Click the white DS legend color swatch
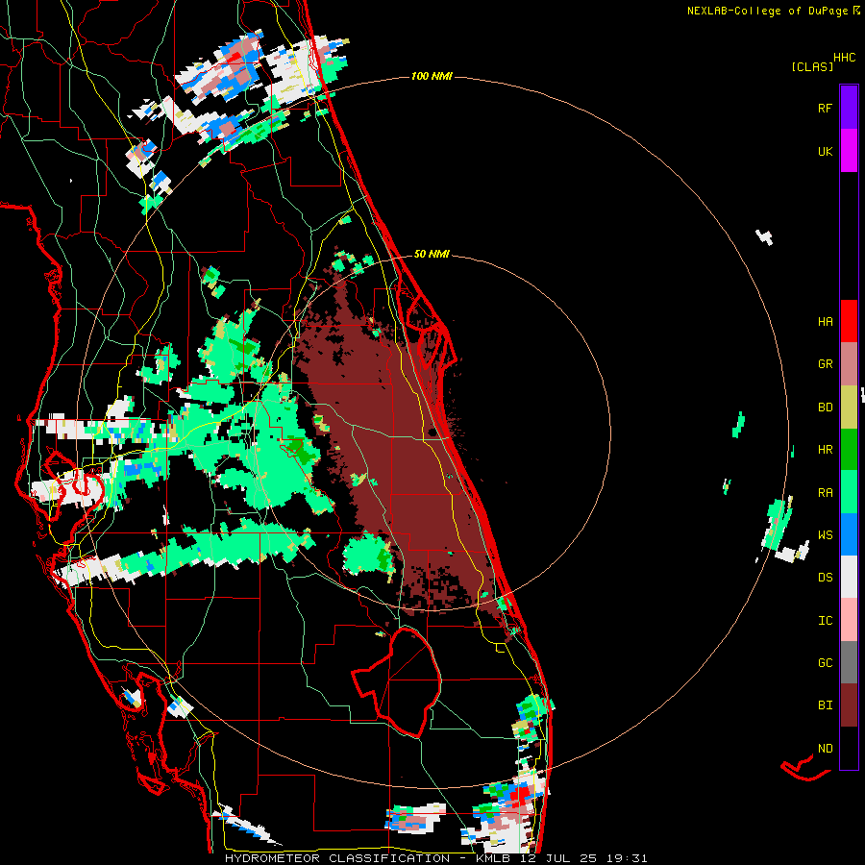 click(849, 577)
